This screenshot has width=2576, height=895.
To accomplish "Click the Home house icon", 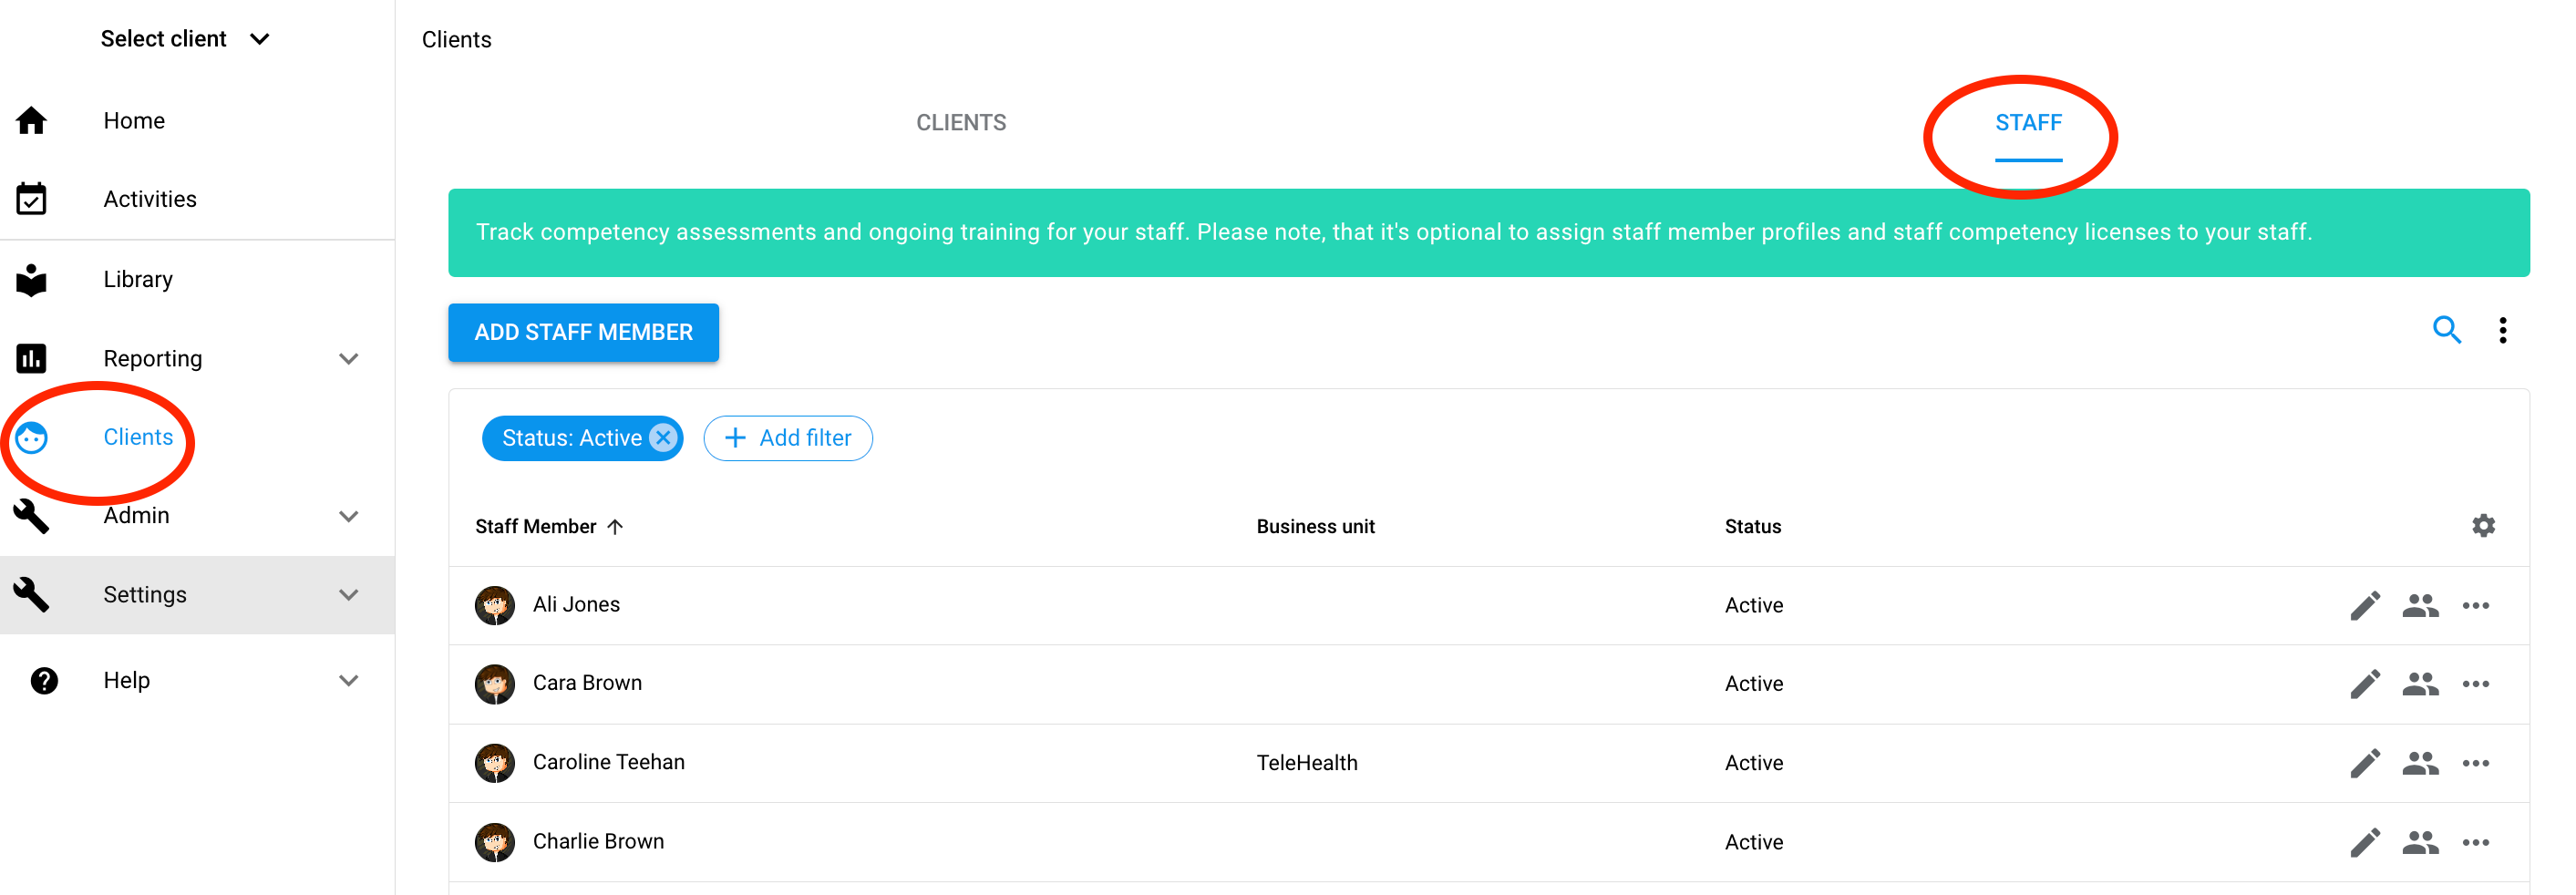I will click(31, 120).
